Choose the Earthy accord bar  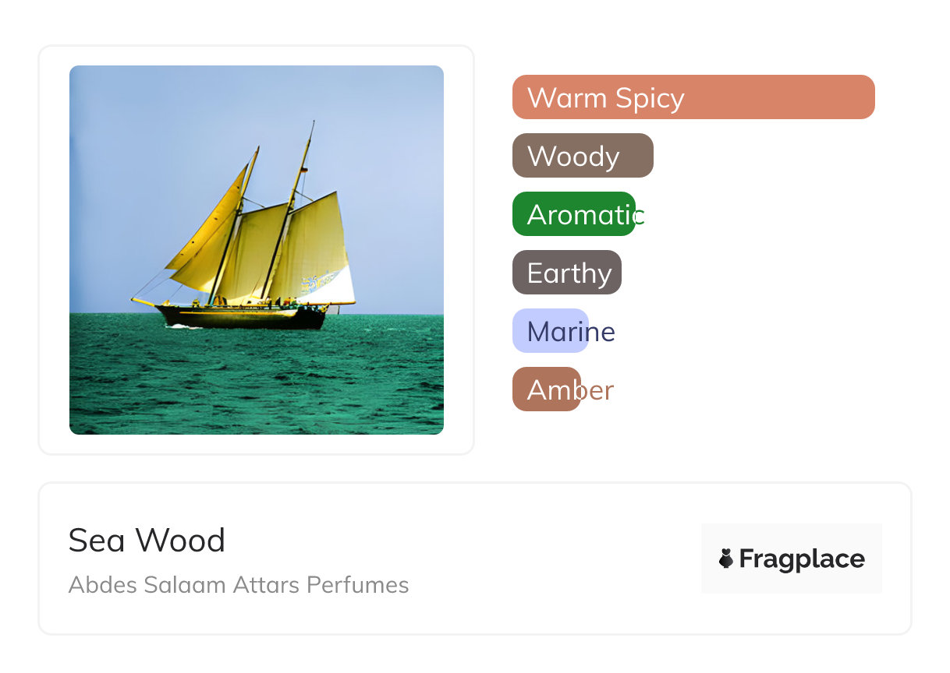[566, 273]
